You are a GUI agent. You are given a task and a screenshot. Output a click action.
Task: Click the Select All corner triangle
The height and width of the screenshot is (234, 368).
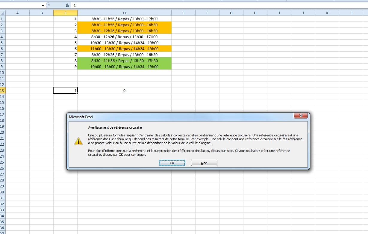2,13
